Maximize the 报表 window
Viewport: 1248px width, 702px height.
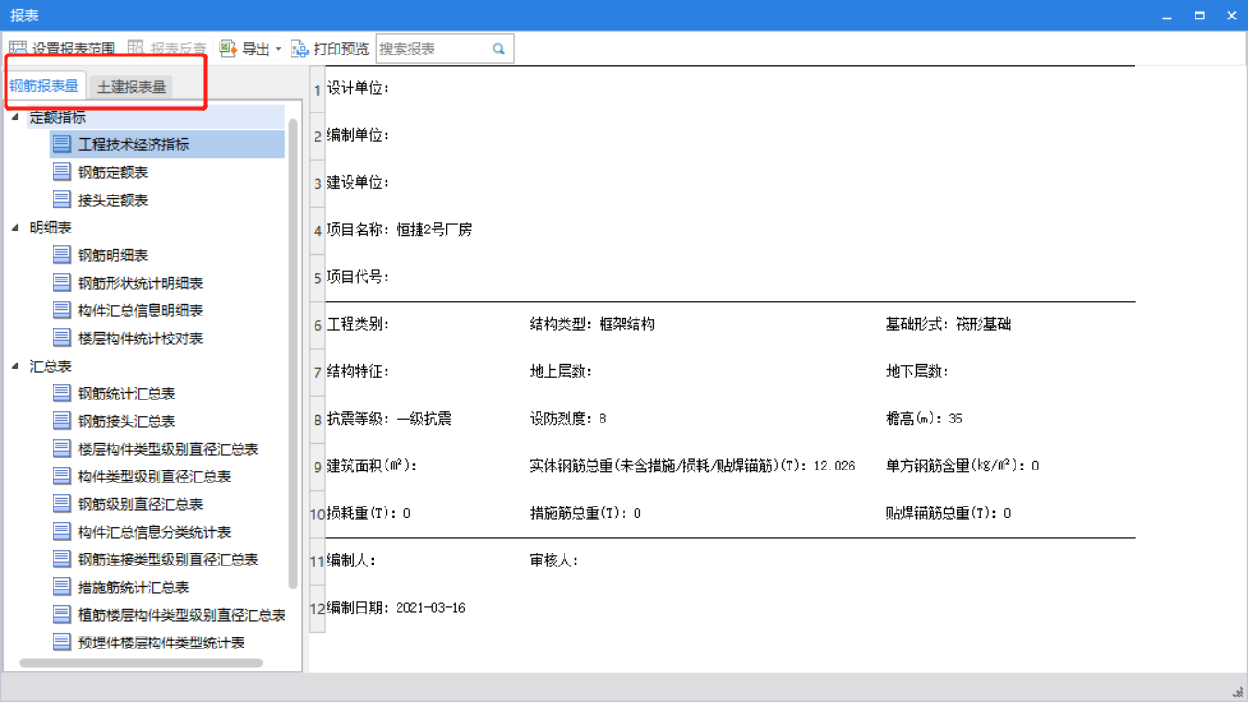point(1199,16)
